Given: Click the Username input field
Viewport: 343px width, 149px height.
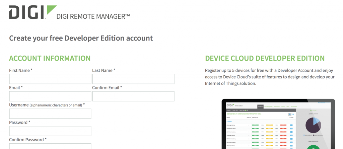Looking at the screenshot, I should pos(50,114).
